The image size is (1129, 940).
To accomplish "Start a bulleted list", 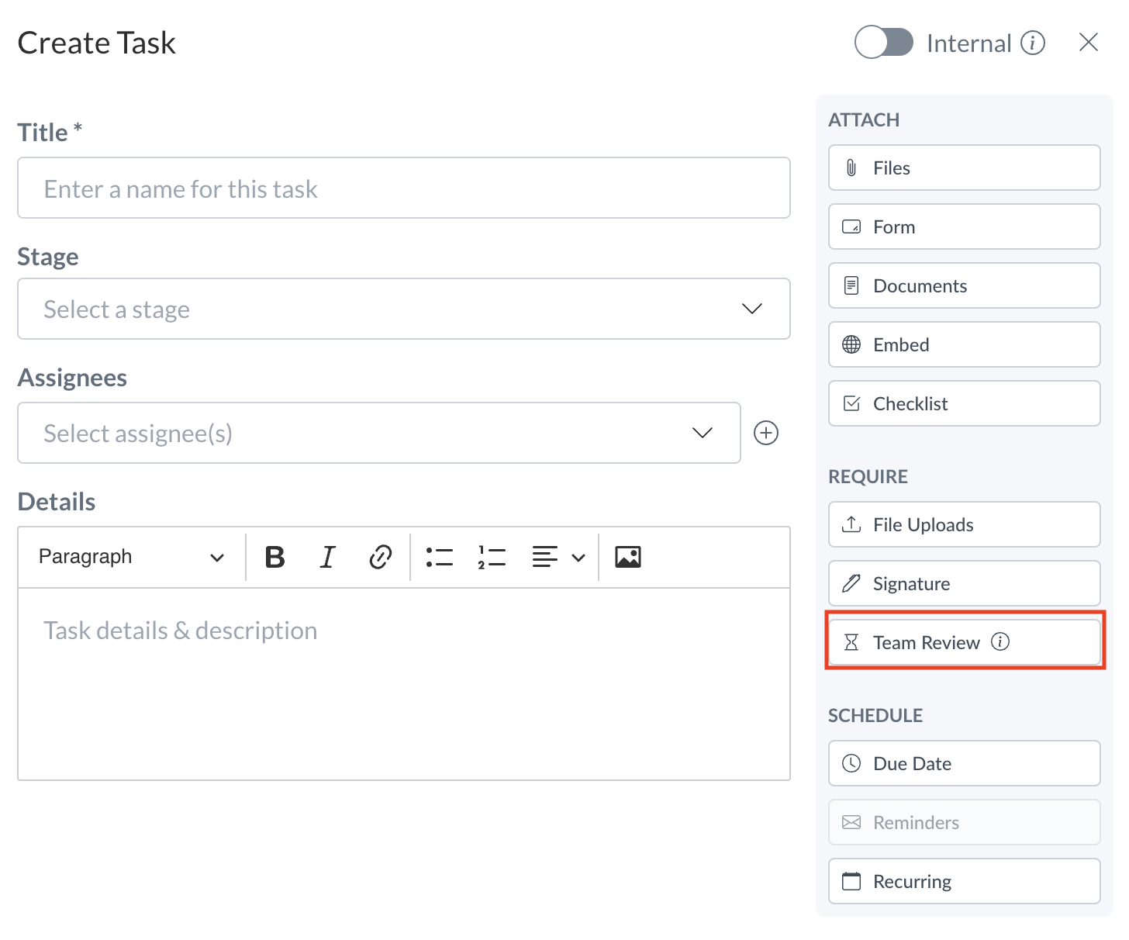I will 439,557.
